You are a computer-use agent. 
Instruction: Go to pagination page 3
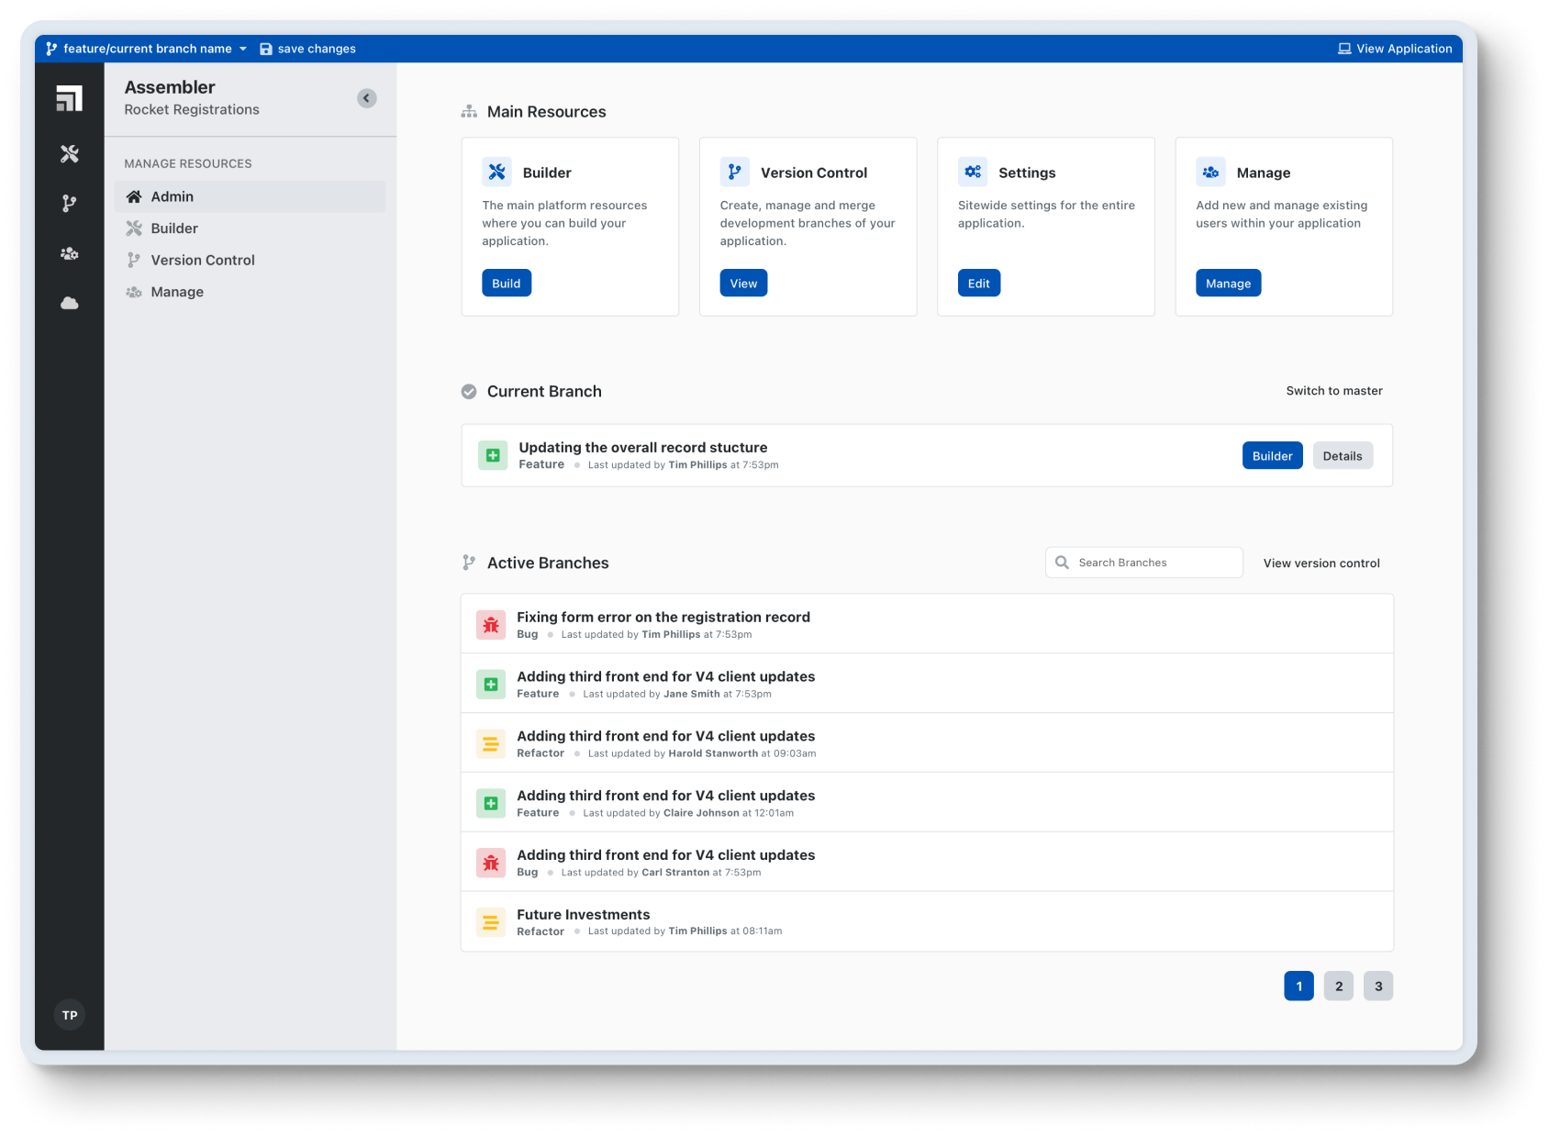pyautogui.click(x=1377, y=986)
